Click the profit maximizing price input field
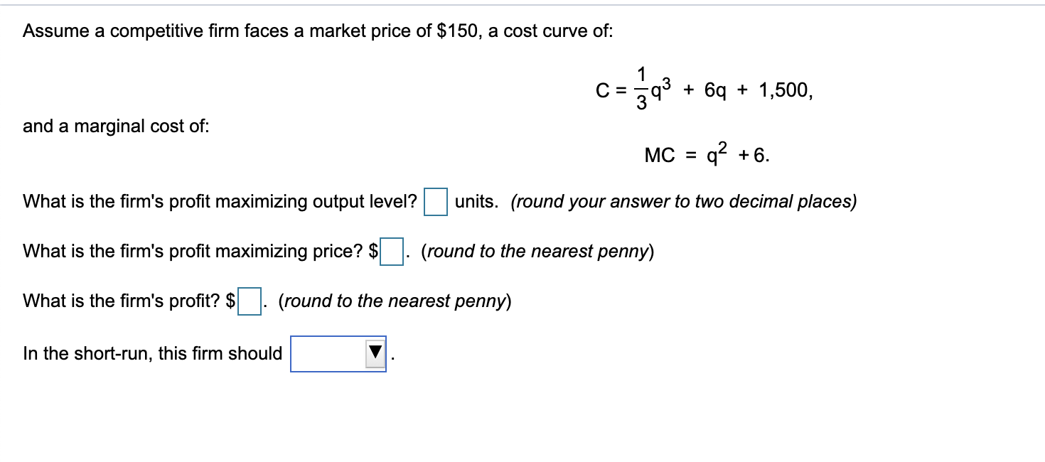1045x462 pixels. coord(390,251)
